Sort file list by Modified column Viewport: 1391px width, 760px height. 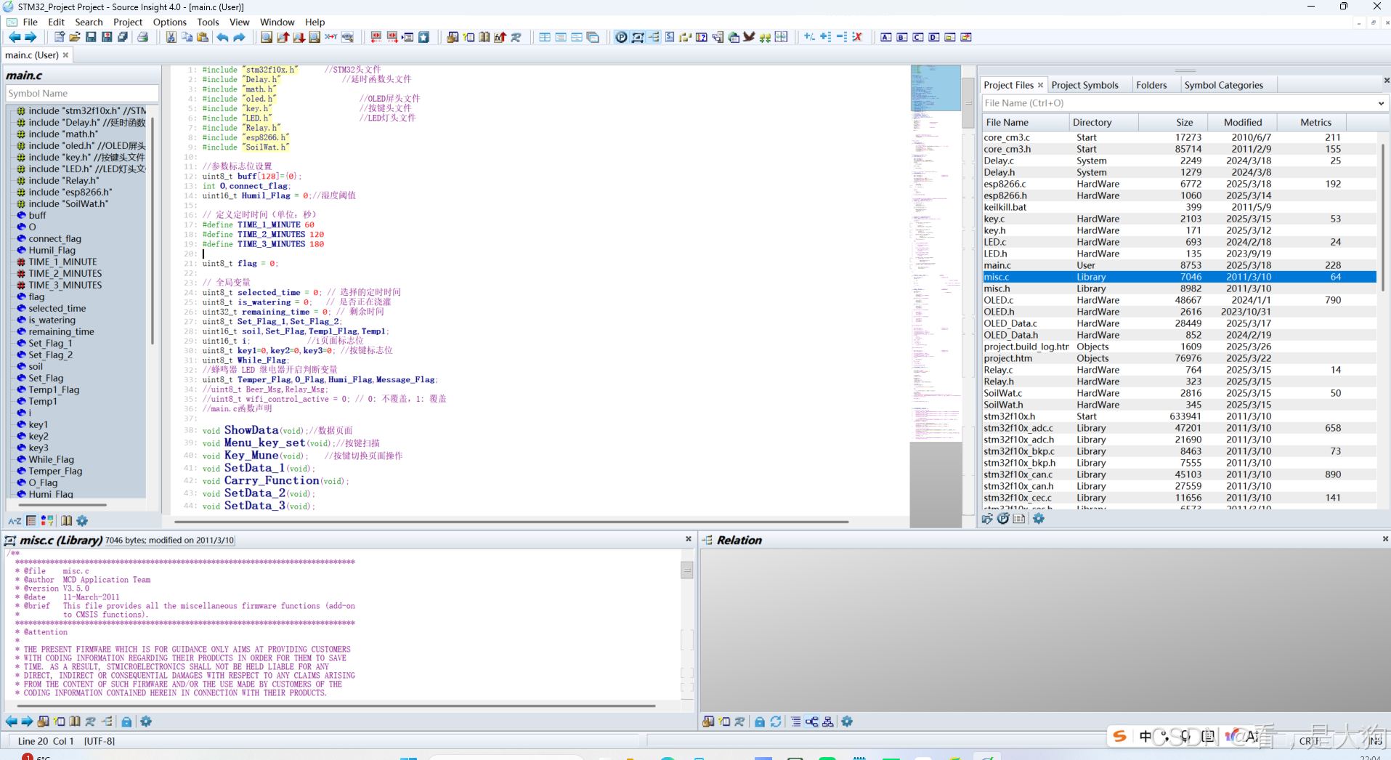pos(1243,122)
